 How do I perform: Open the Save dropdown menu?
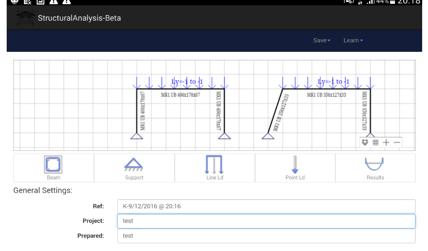coord(322,41)
